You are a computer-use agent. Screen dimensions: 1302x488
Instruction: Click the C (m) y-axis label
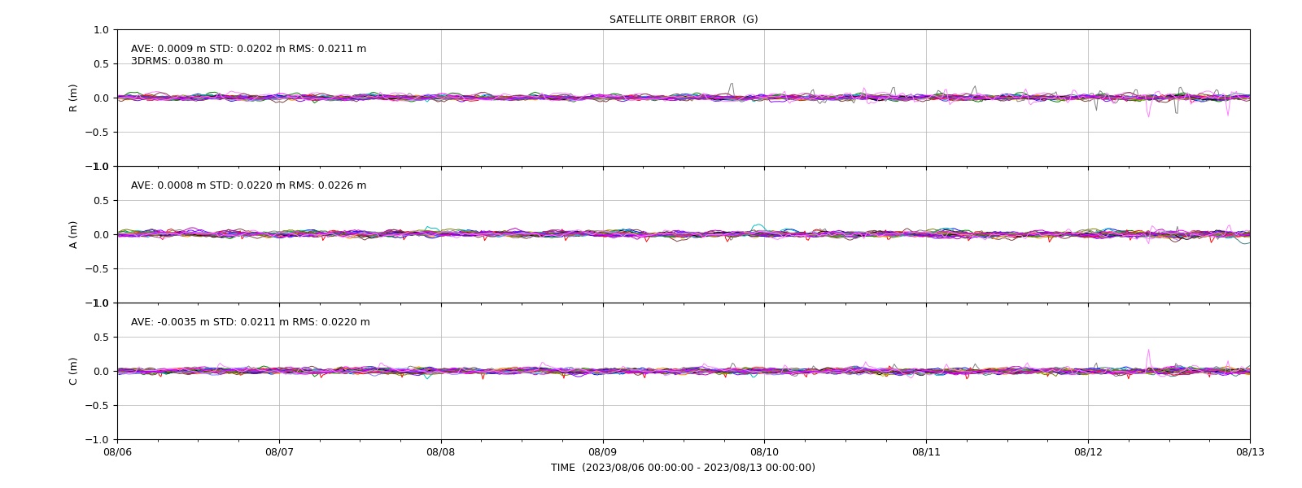point(73,371)
